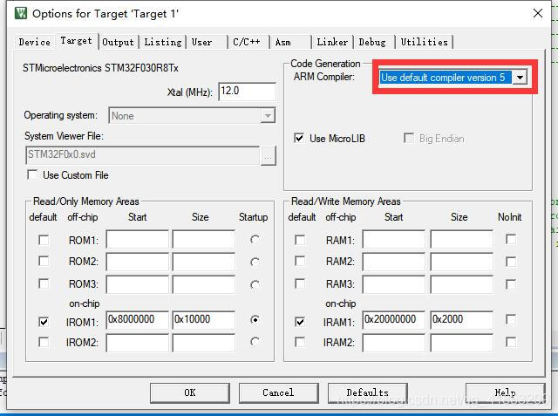Viewport: 558px width, 416px height.
Task: Open the Asm tab
Action: 290,42
